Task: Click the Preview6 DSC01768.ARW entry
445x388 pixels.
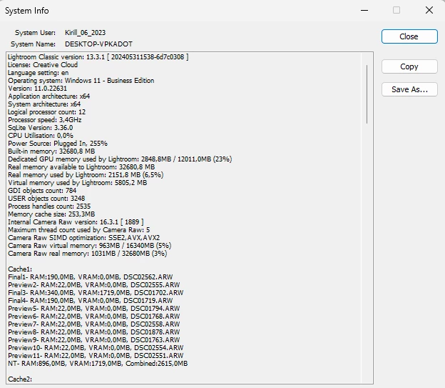Action: [94, 317]
